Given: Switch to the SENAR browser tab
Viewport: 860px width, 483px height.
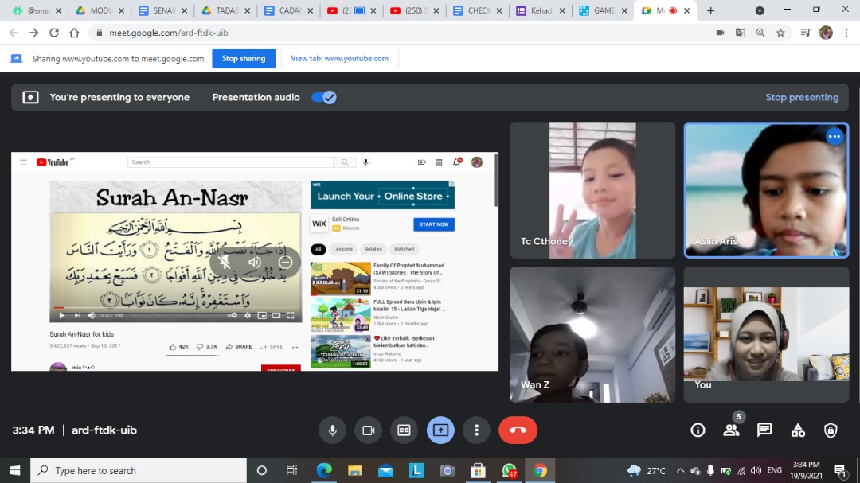Looking at the screenshot, I should point(162,10).
